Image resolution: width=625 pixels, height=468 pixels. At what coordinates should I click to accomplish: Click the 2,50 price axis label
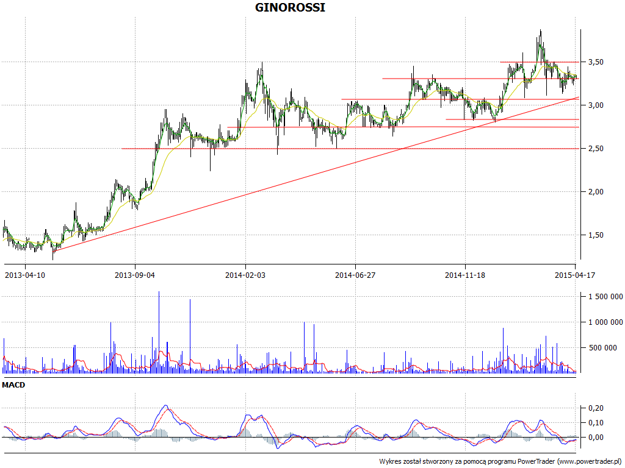[x=596, y=149]
